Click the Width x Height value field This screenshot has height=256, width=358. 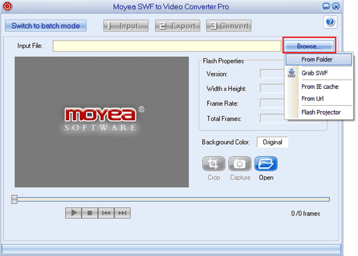[x=272, y=88]
